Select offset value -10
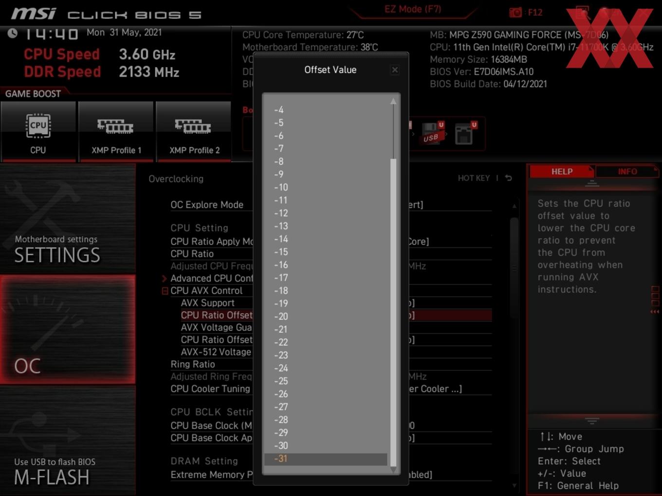662x496 pixels. [326, 187]
